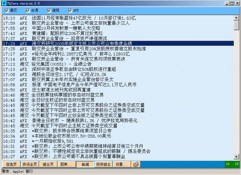Image resolution: width=241 pixels, height=175 pixels.
Task: Toggle the 台湾 checkbox
Action: tap(28, 11)
